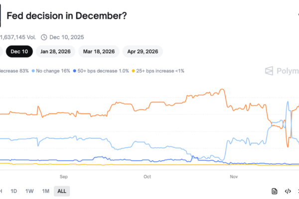Viewport: 299px width, 199px height.
Task: Click the Polymarket logo watermark
Action: [281, 71]
